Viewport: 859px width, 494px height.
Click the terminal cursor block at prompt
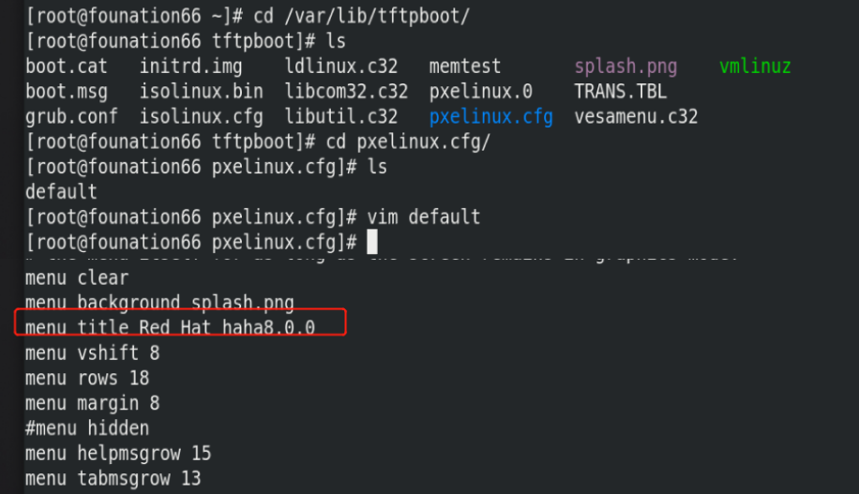[x=372, y=242]
